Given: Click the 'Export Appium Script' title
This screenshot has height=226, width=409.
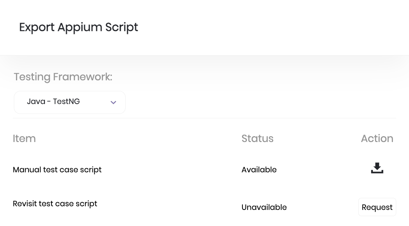Looking at the screenshot, I should click(79, 27).
